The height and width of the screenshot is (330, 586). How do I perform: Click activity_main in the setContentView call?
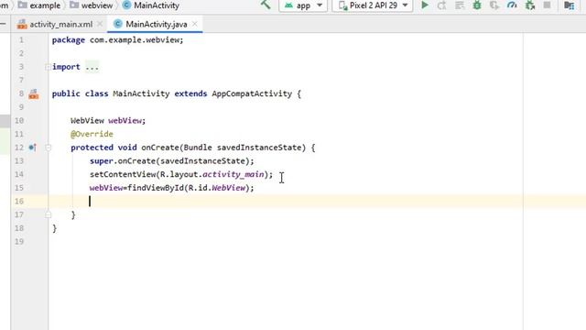coord(233,174)
